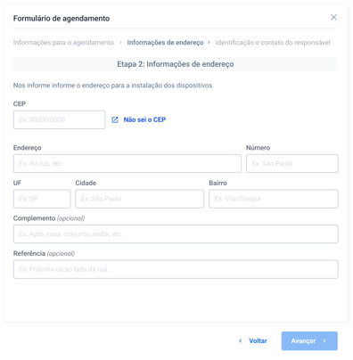Focus the CEP input field
The image size is (353, 360).
coord(60,119)
